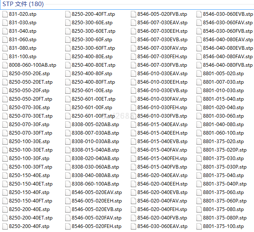Select file name 831-100.stp

point(22,57)
